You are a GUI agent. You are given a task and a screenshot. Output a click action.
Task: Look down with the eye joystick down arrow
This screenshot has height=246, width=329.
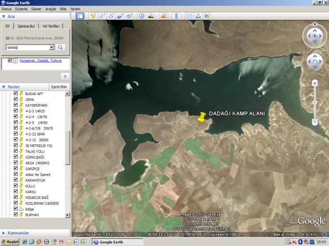point(315,41)
